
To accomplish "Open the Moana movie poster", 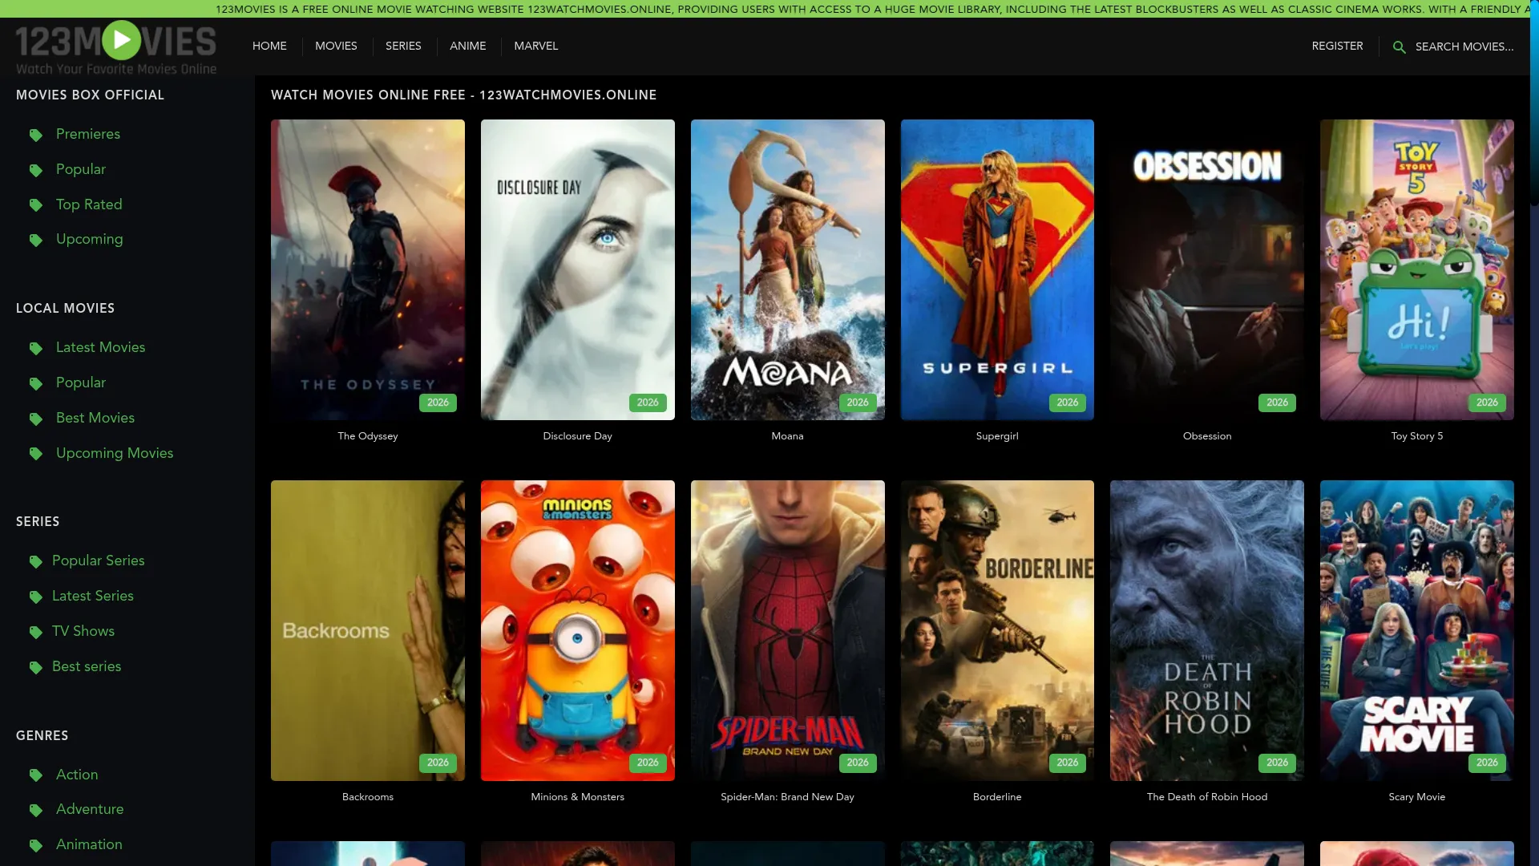I will [788, 269].
